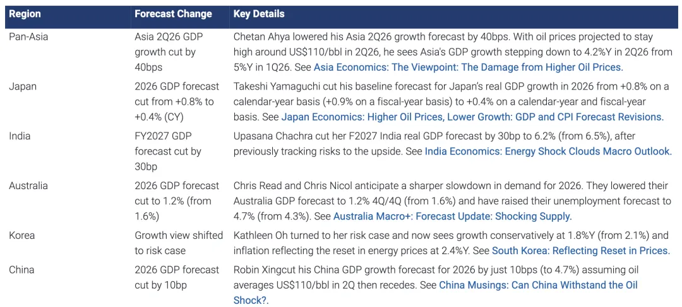
Task: Select the Pan-Asia region cell
Action: [x=28, y=37]
